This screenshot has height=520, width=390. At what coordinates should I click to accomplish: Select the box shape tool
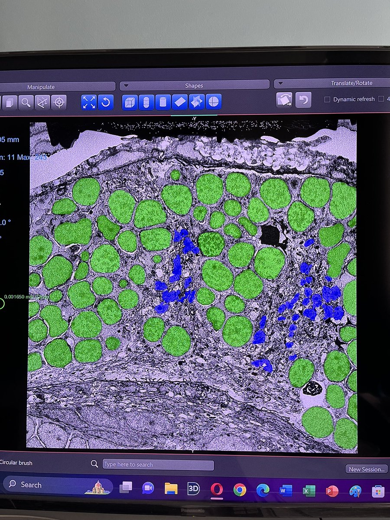coord(130,102)
